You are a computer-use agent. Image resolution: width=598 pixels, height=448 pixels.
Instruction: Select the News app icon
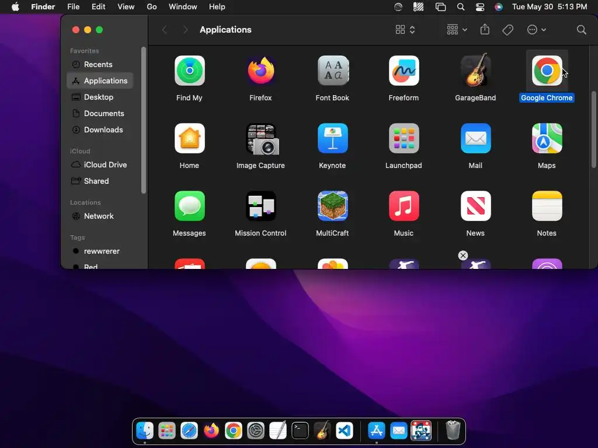click(x=475, y=206)
